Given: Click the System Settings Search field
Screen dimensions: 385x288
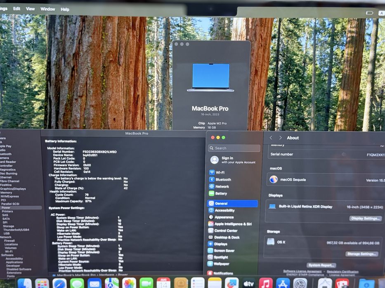Looking at the screenshot, I should coord(234,148).
